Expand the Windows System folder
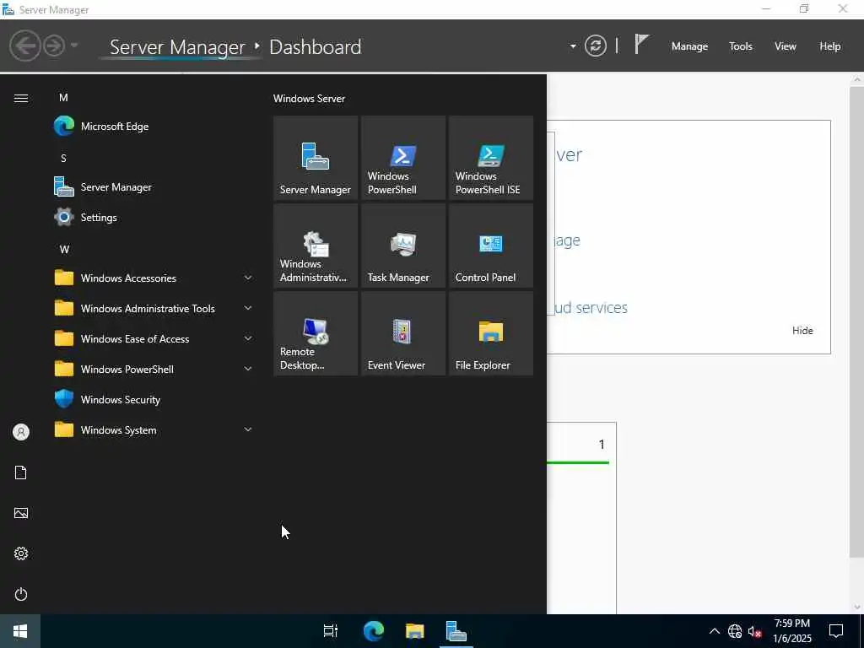This screenshot has width=864, height=648. pos(154,429)
